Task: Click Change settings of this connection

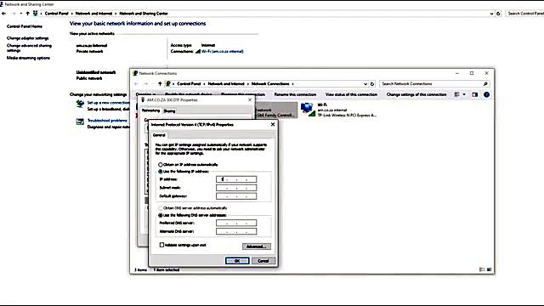Action: (x=416, y=94)
